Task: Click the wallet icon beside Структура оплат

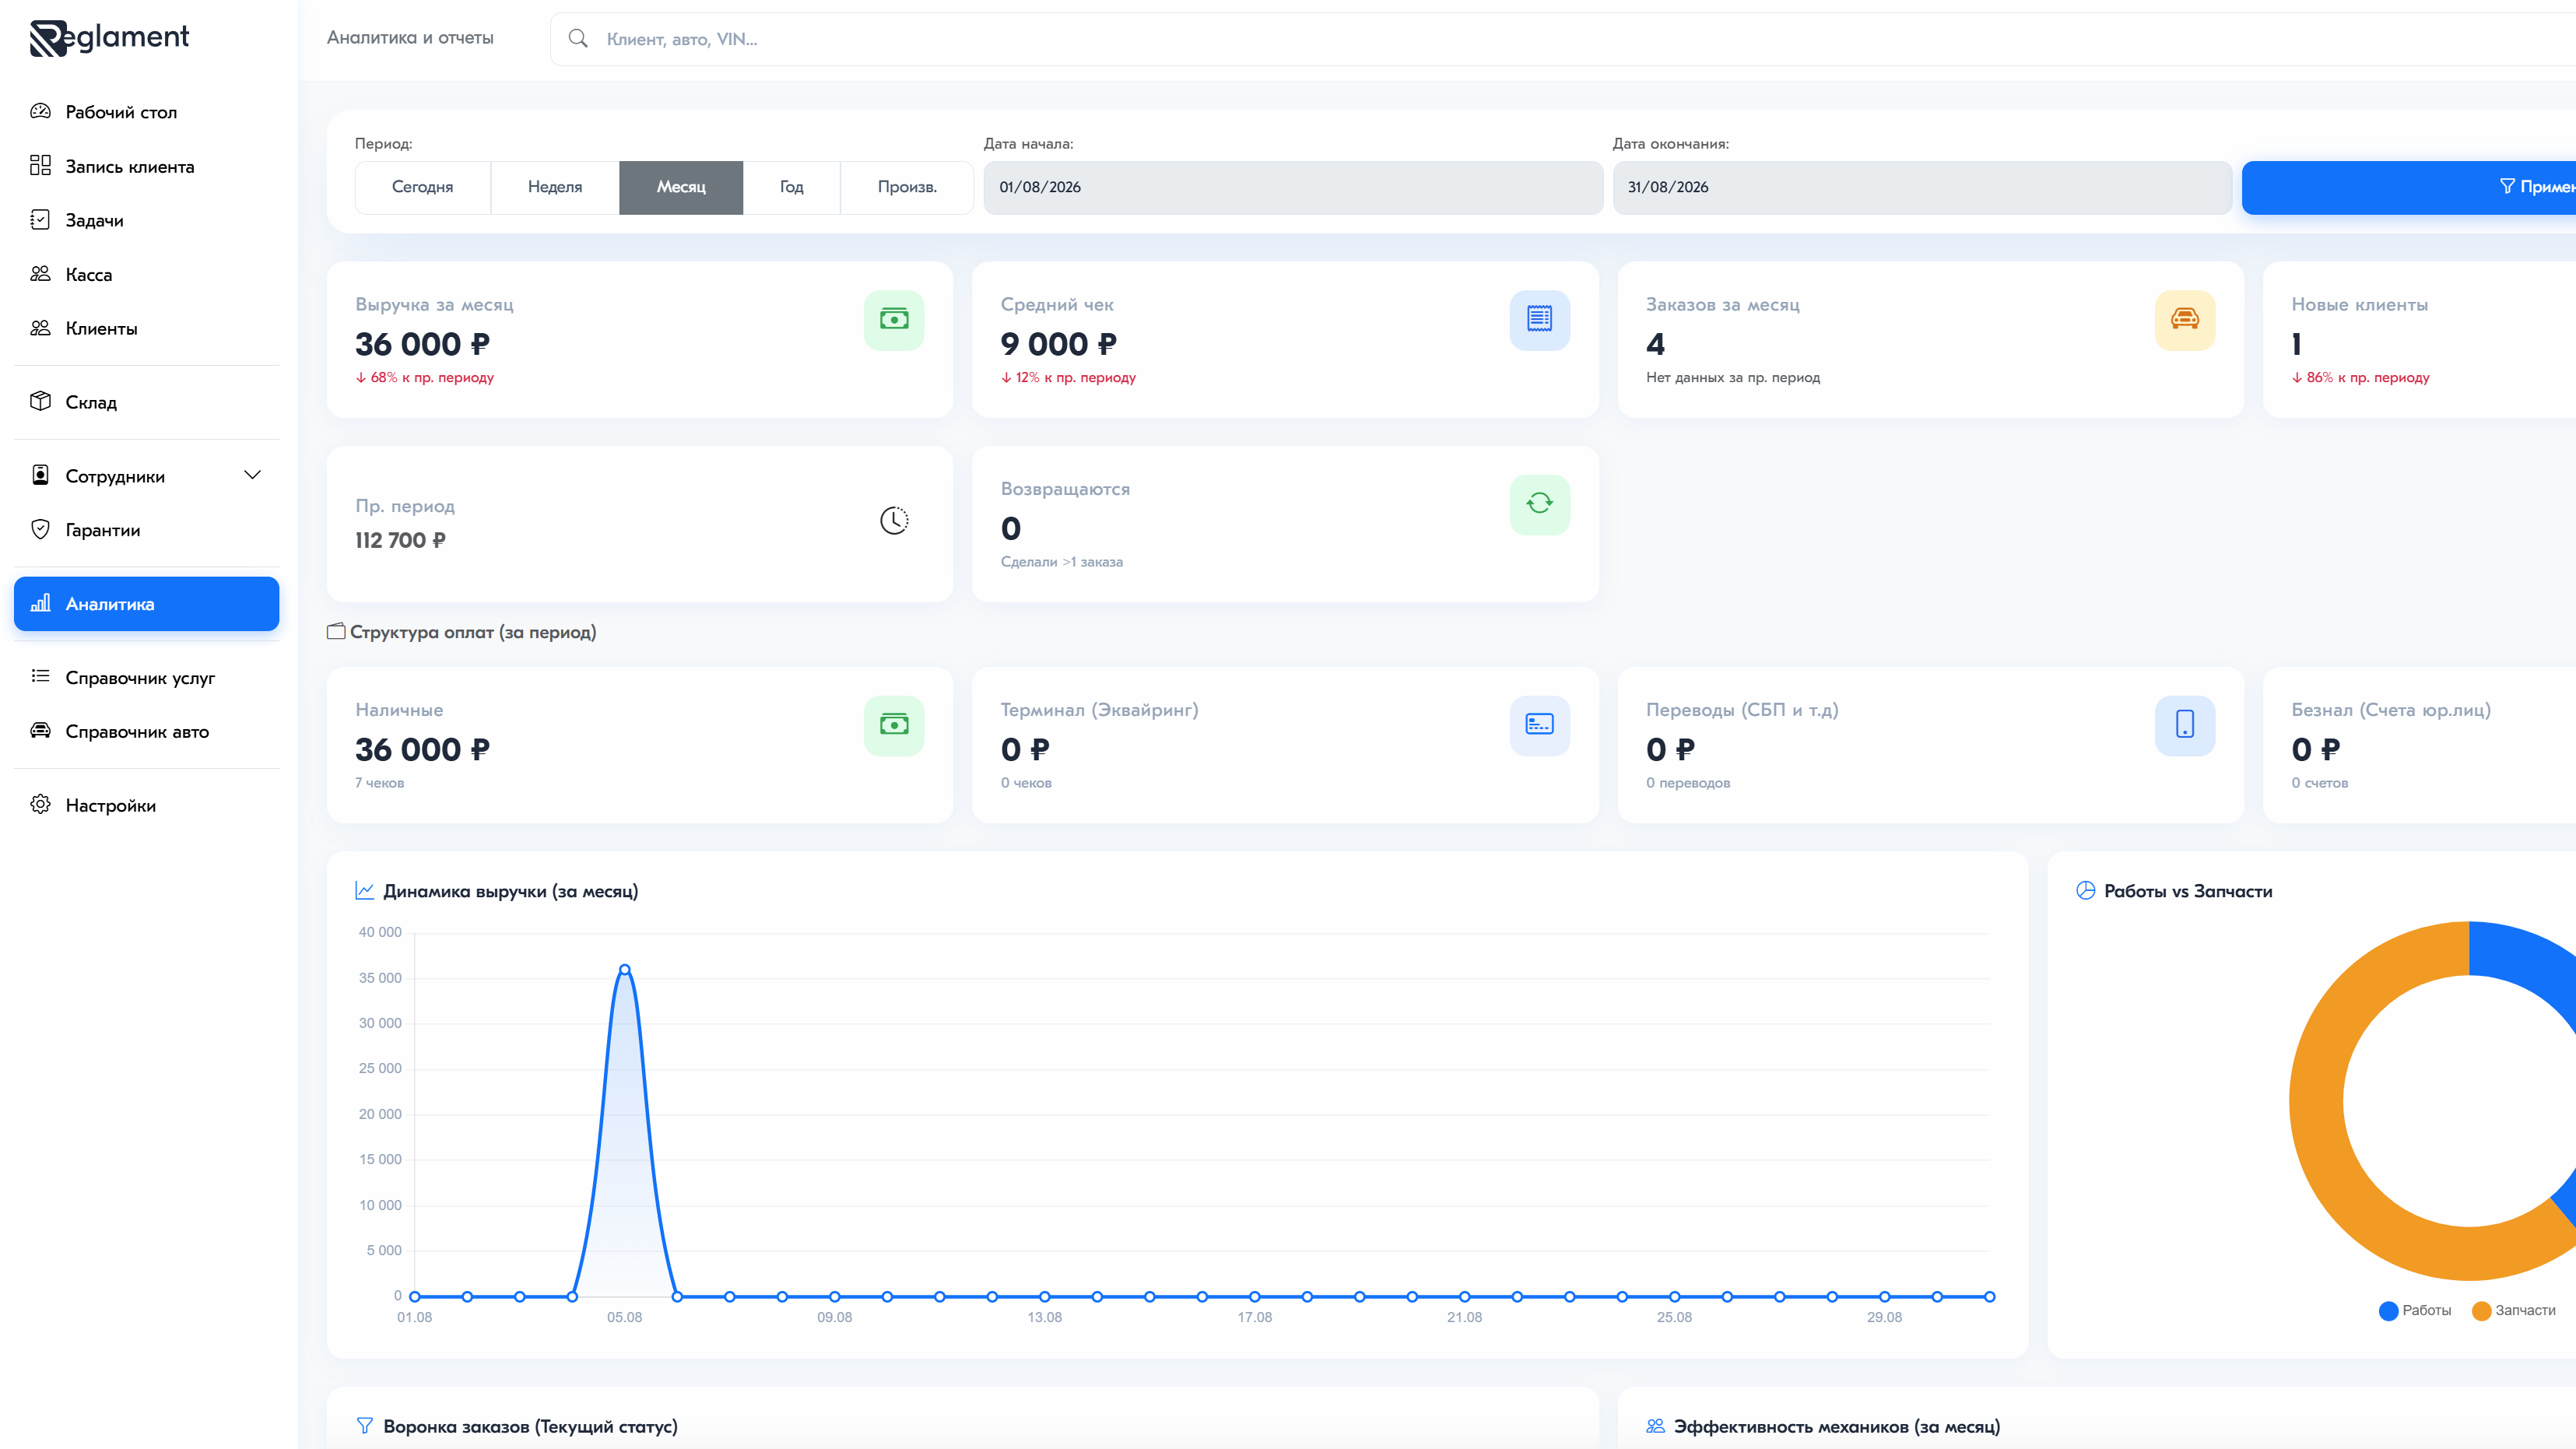Action: coord(336,631)
